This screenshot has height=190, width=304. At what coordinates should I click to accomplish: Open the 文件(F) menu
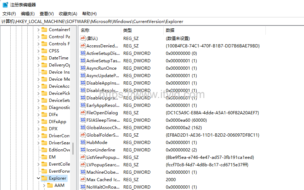click(x=9, y=14)
